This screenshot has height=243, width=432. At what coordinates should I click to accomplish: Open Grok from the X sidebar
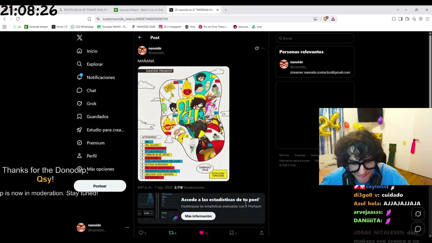87,104
